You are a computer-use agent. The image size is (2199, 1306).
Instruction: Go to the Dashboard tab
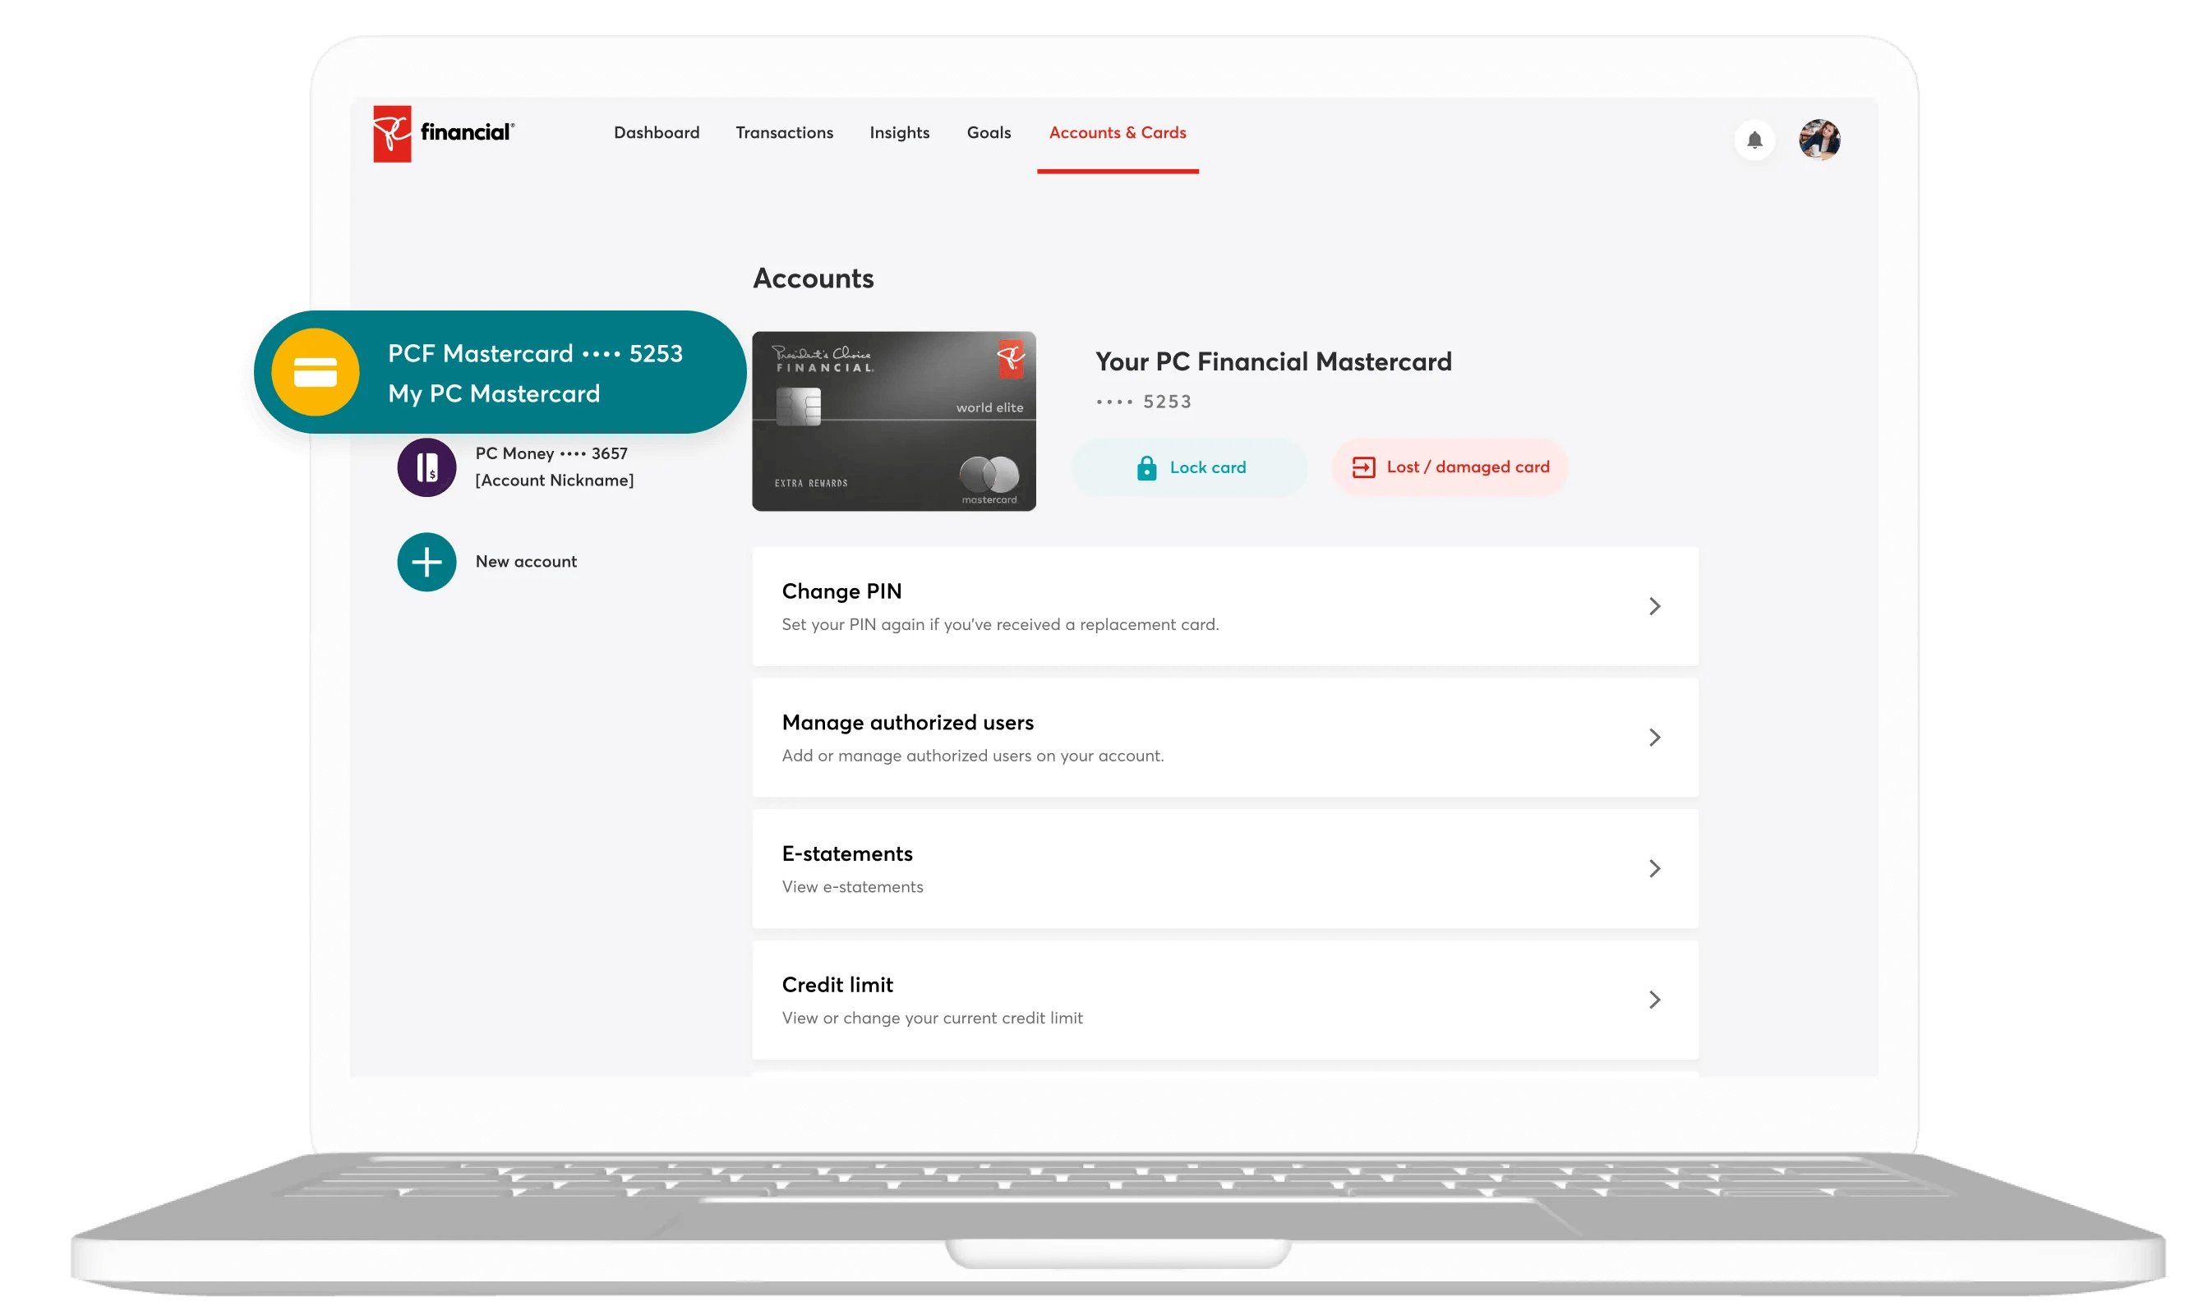[657, 133]
